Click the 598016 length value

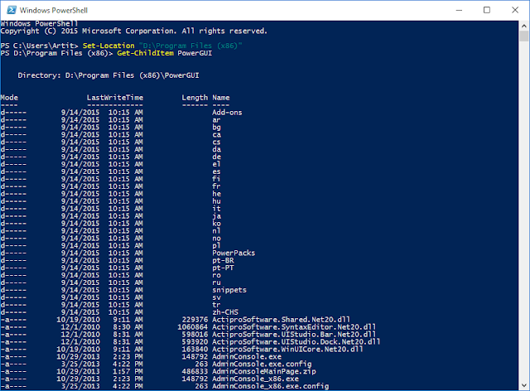tap(195, 335)
